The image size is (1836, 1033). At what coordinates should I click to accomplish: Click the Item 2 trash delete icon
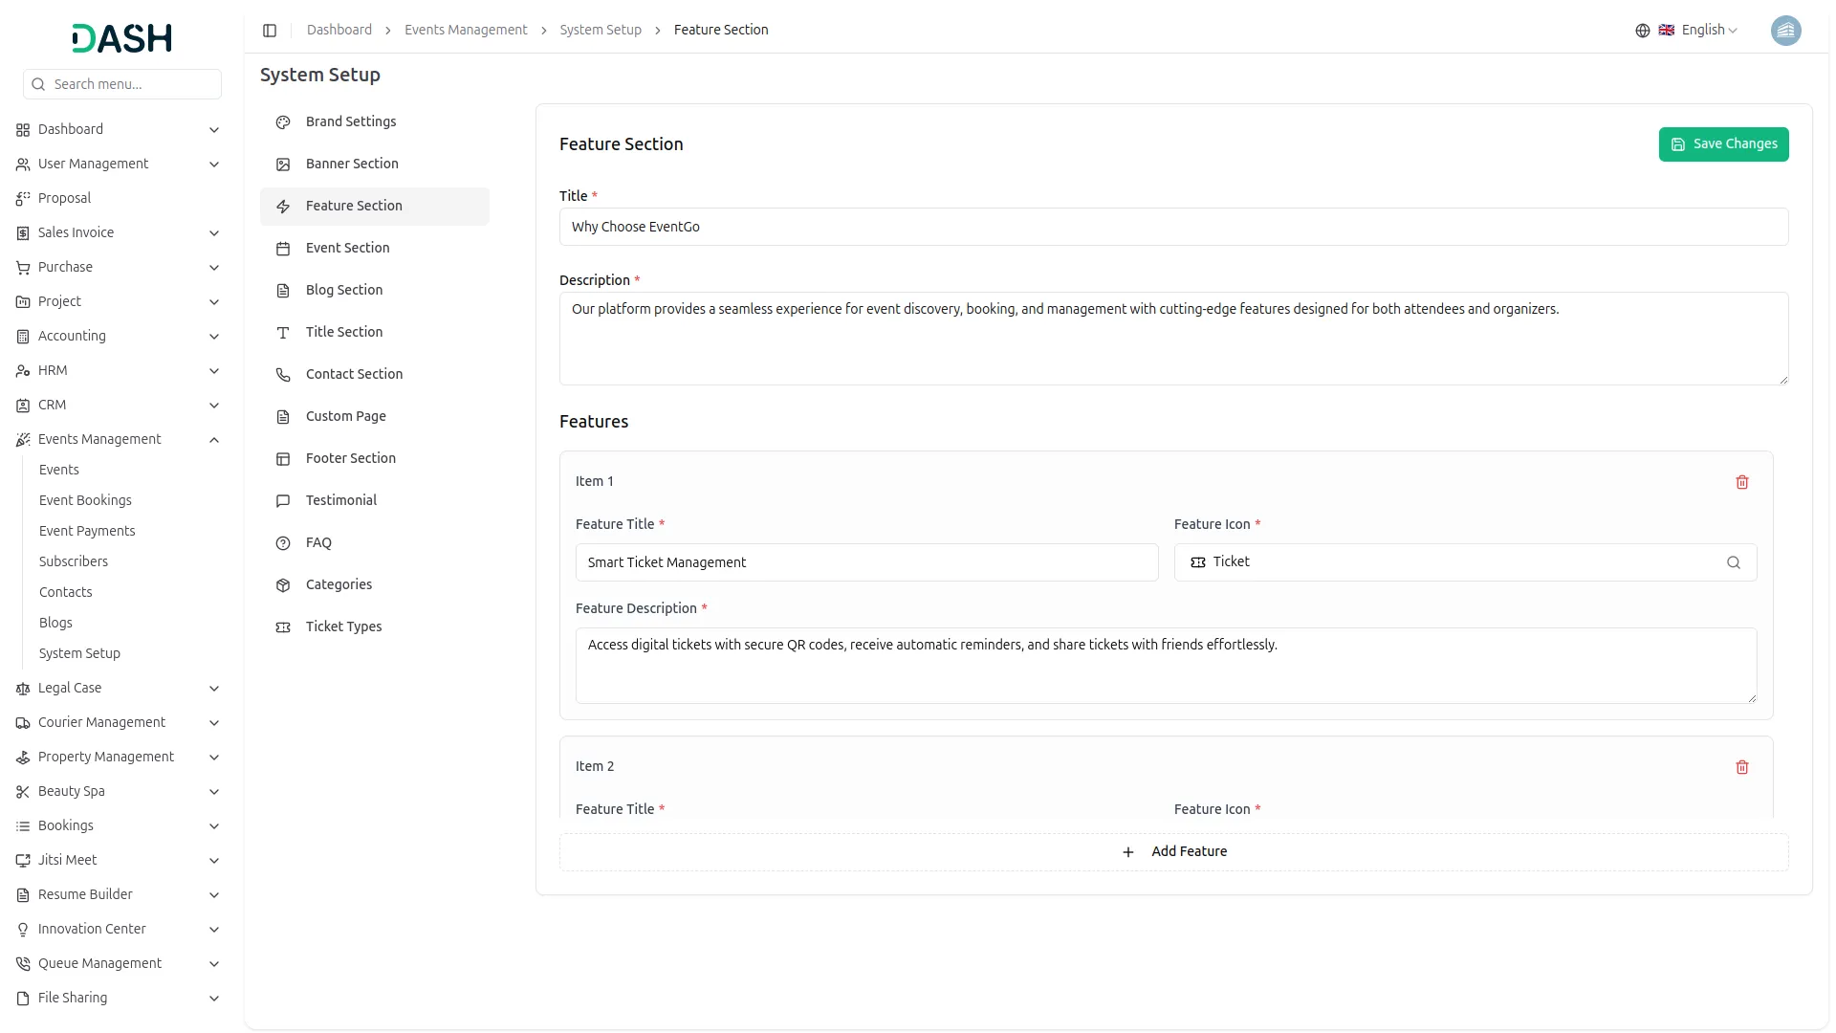[x=1741, y=767]
